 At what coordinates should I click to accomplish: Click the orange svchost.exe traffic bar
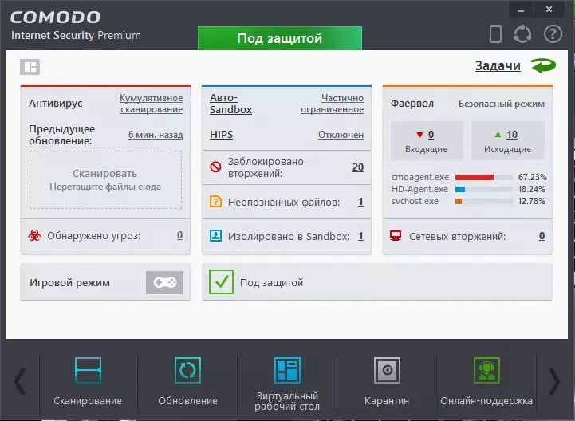[459, 202]
